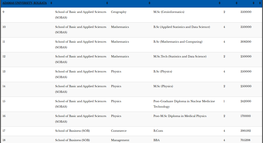Click Post-Graduate Diploma in Nuclear Medicine Technology
Image resolution: width=263 pixels, height=143 pixels.
(184, 104)
